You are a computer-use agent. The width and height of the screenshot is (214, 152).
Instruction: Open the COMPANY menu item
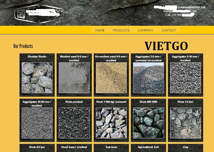(145, 30)
